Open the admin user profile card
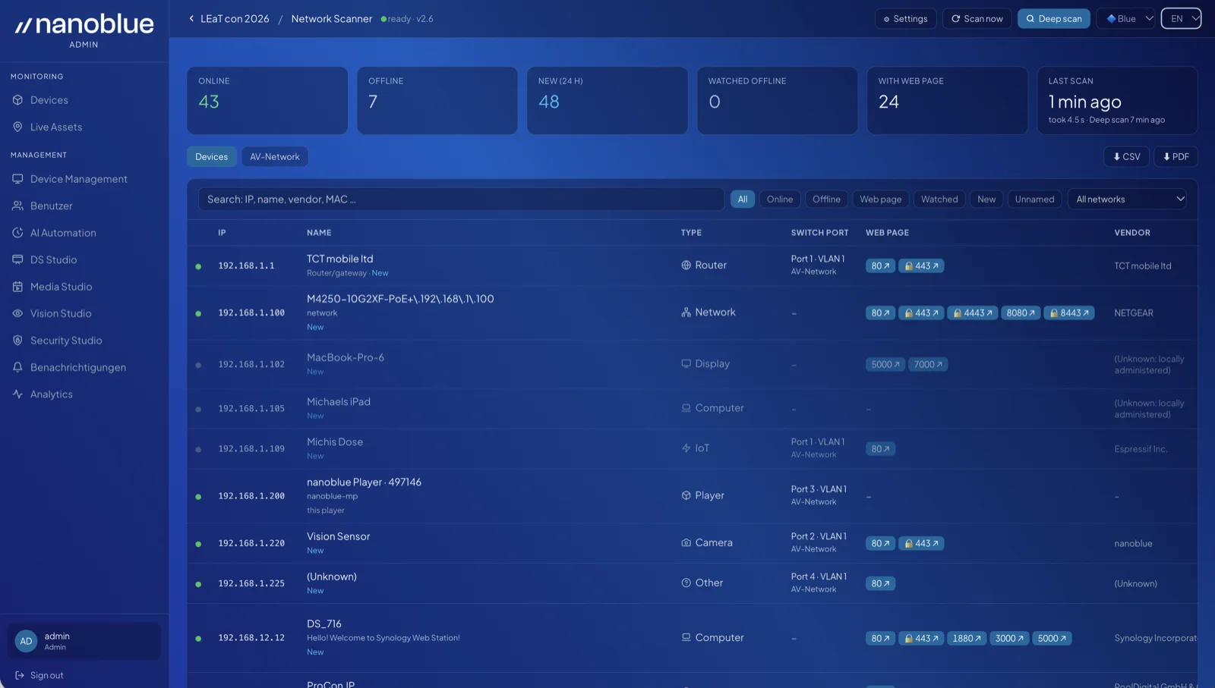1215x688 pixels. coord(84,642)
